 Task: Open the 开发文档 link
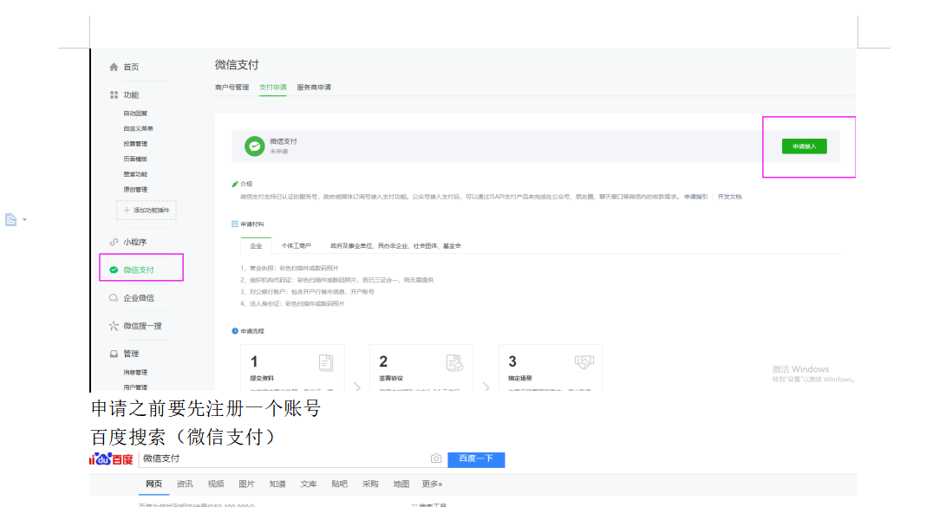[x=729, y=197]
